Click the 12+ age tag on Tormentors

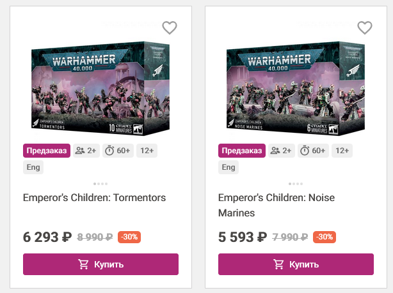tap(147, 151)
